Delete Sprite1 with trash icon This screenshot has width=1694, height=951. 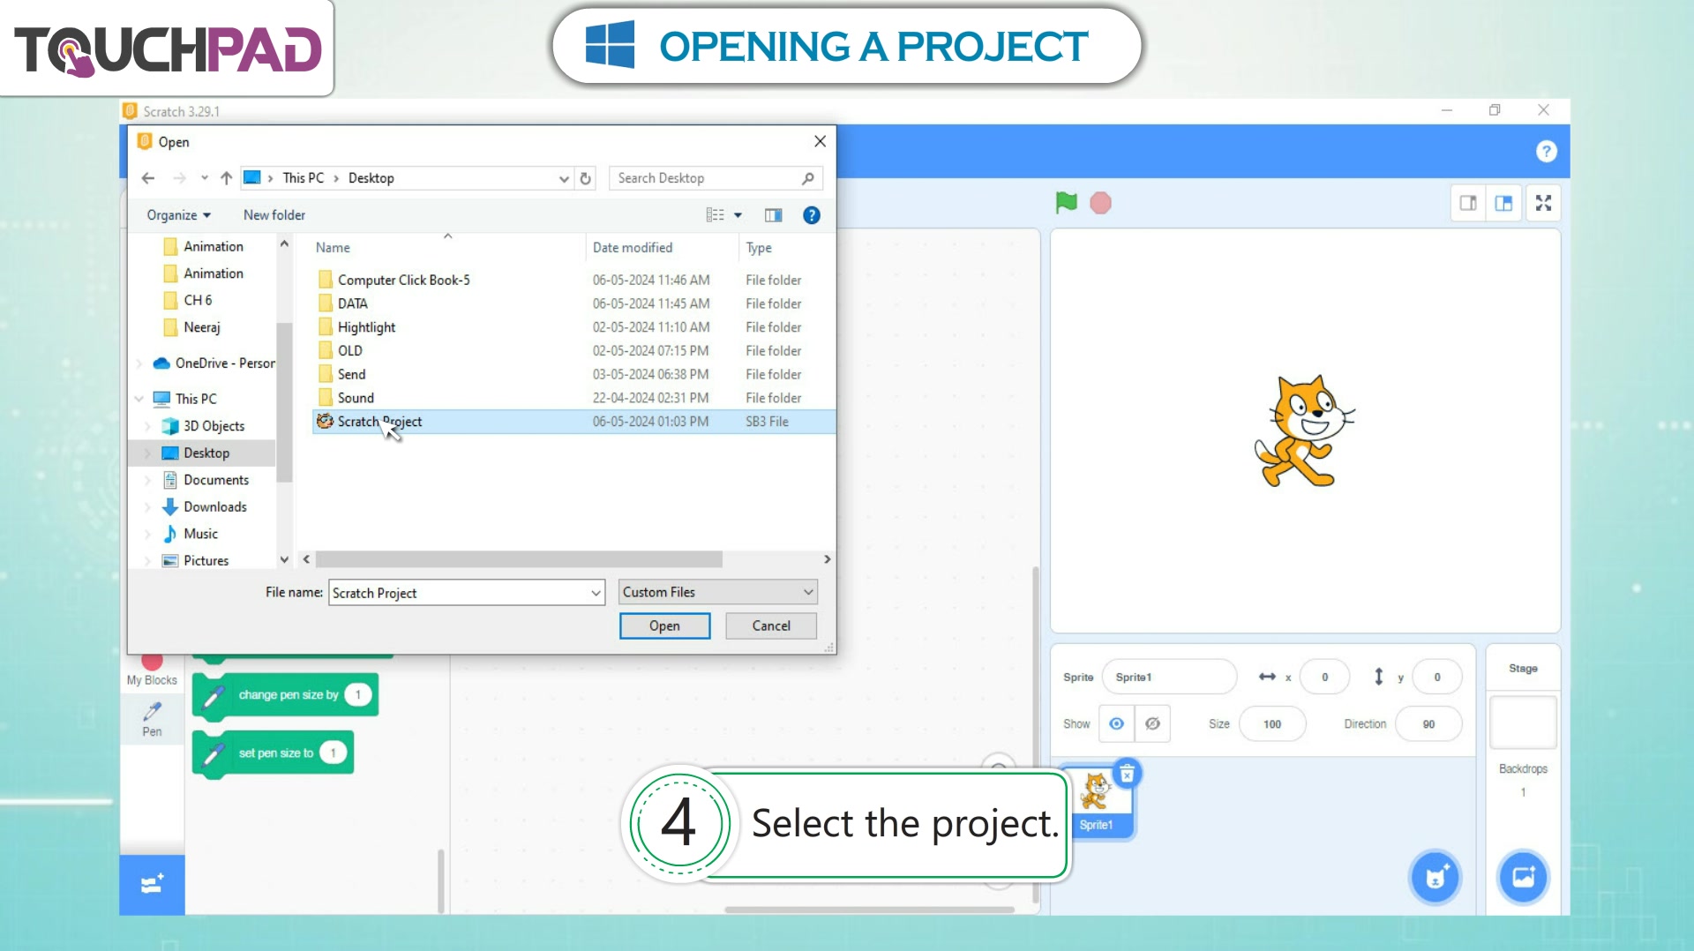tap(1127, 774)
